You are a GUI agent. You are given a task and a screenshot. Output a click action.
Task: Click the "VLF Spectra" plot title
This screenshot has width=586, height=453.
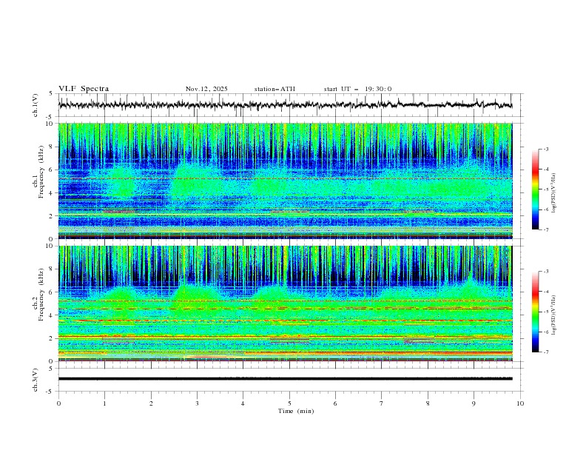[x=84, y=89]
